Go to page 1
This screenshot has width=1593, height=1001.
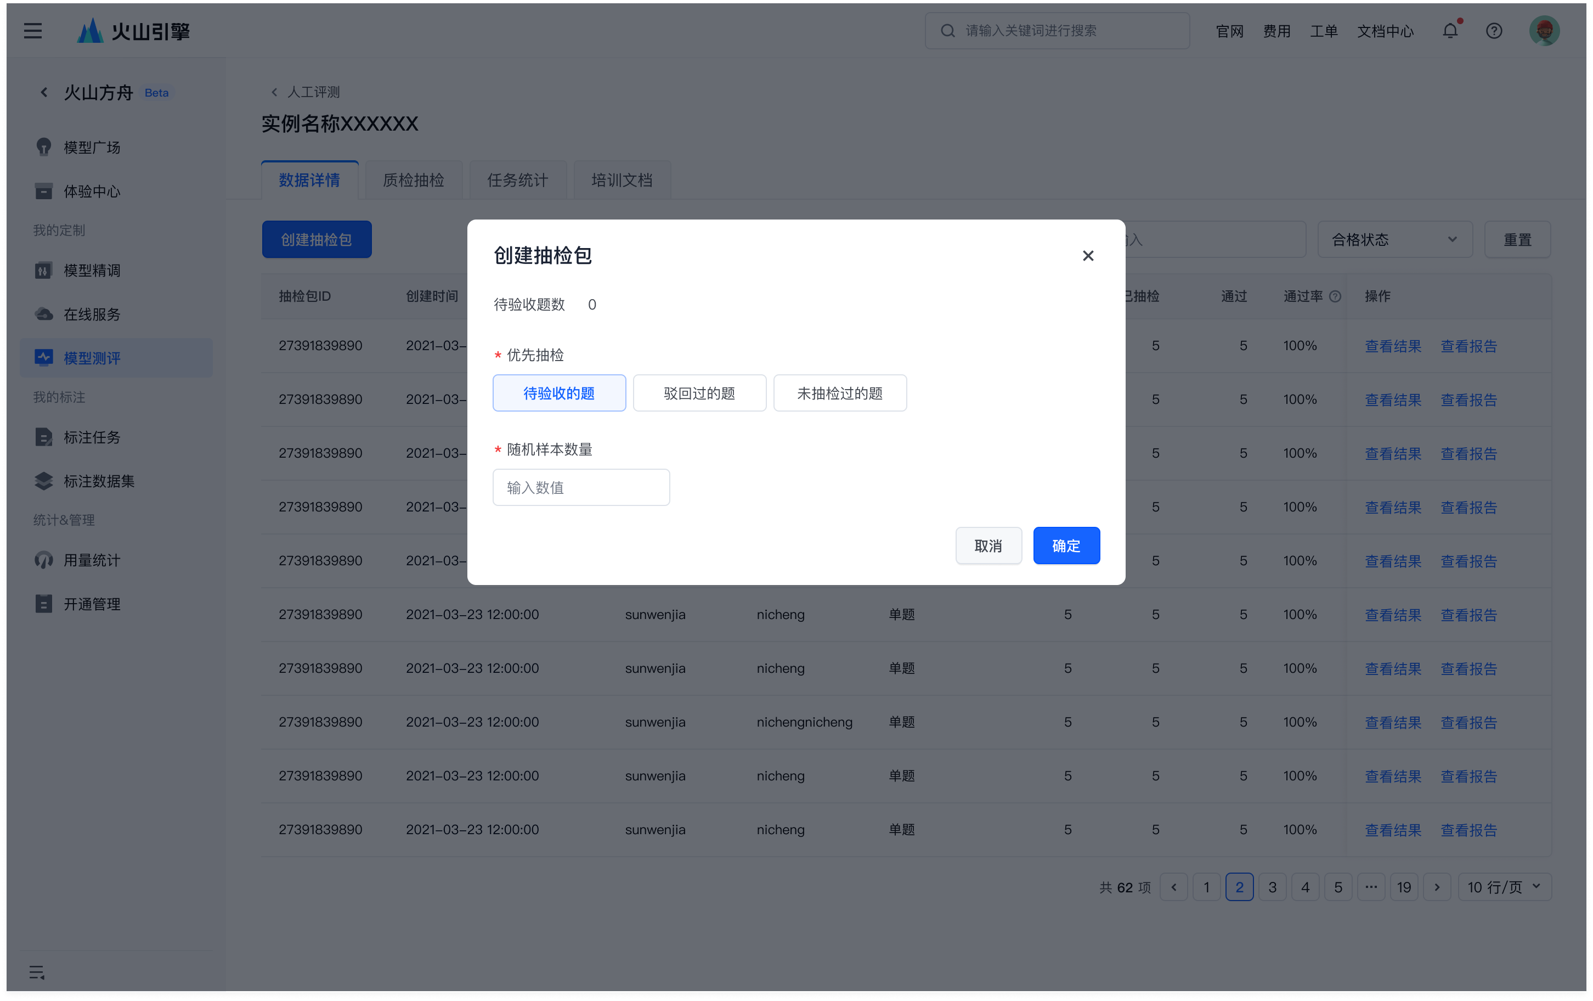coord(1207,887)
